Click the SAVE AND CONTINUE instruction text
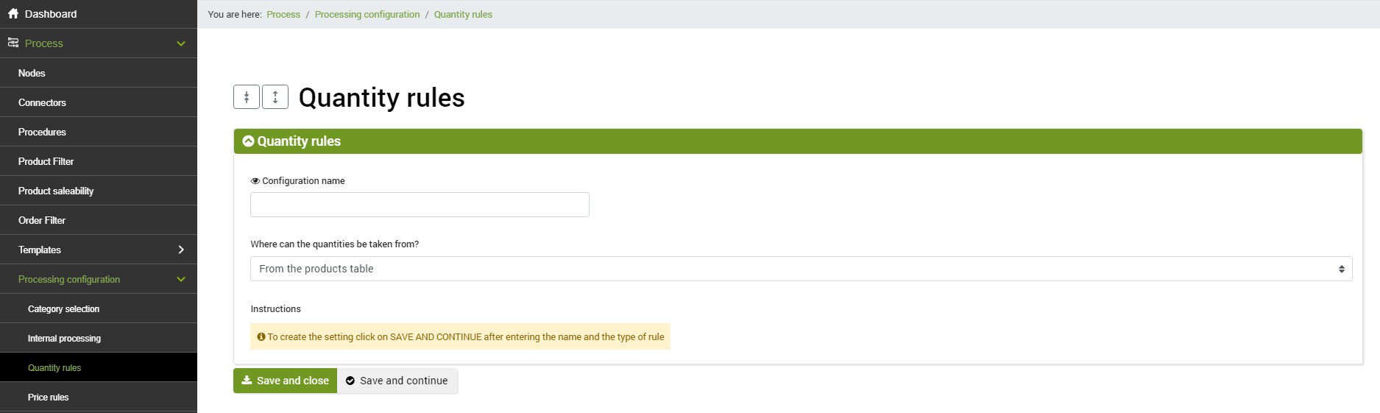Image resolution: width=1380 pixels, height=413 pixels. [436, 337]
